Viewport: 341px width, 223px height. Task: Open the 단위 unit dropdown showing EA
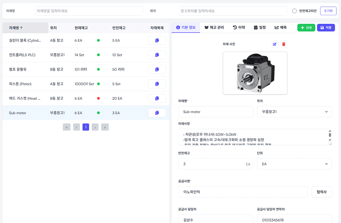point(294,164)
